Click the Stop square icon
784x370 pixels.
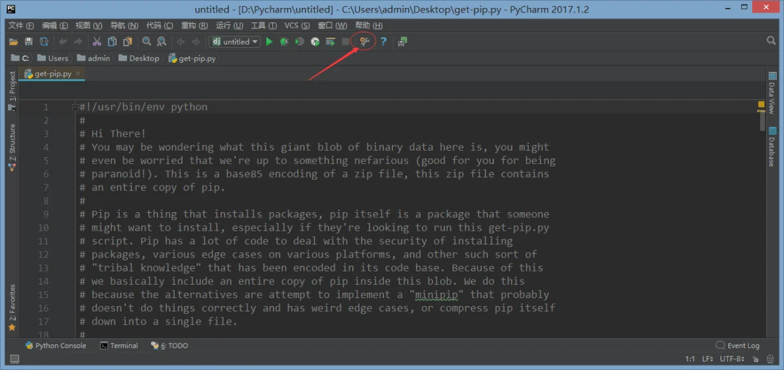[x=346, y=42]
